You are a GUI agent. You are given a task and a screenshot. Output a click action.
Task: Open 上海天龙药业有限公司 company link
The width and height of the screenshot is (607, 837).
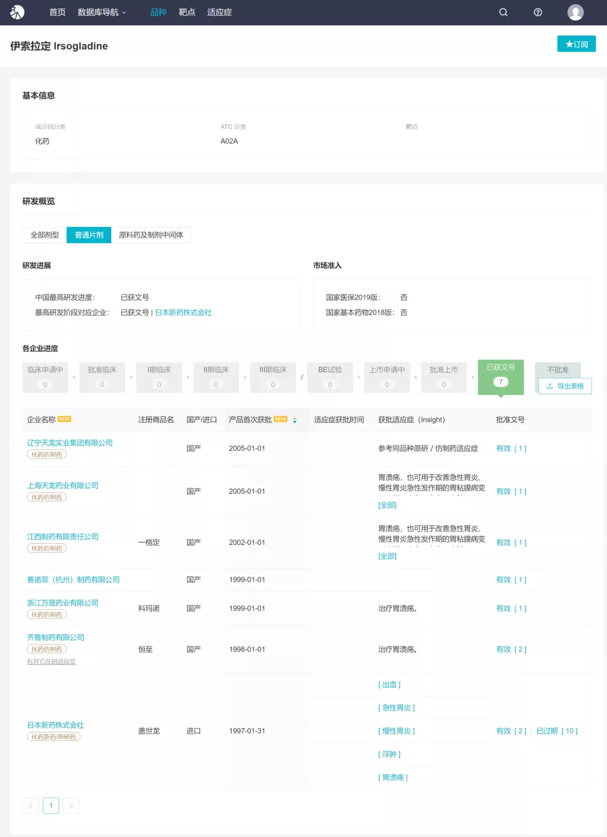pos(62,485)
